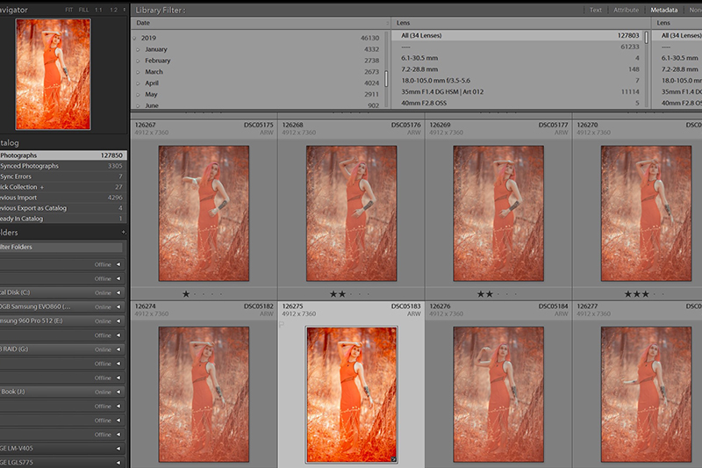Select photo thumbnail 126277
The image size is (702, 468).
pos(646,394)
